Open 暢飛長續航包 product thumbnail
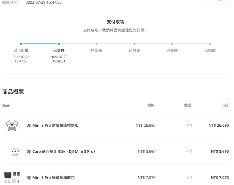The width and height of the screenshot is (234, 185). (x=12, y=177)
